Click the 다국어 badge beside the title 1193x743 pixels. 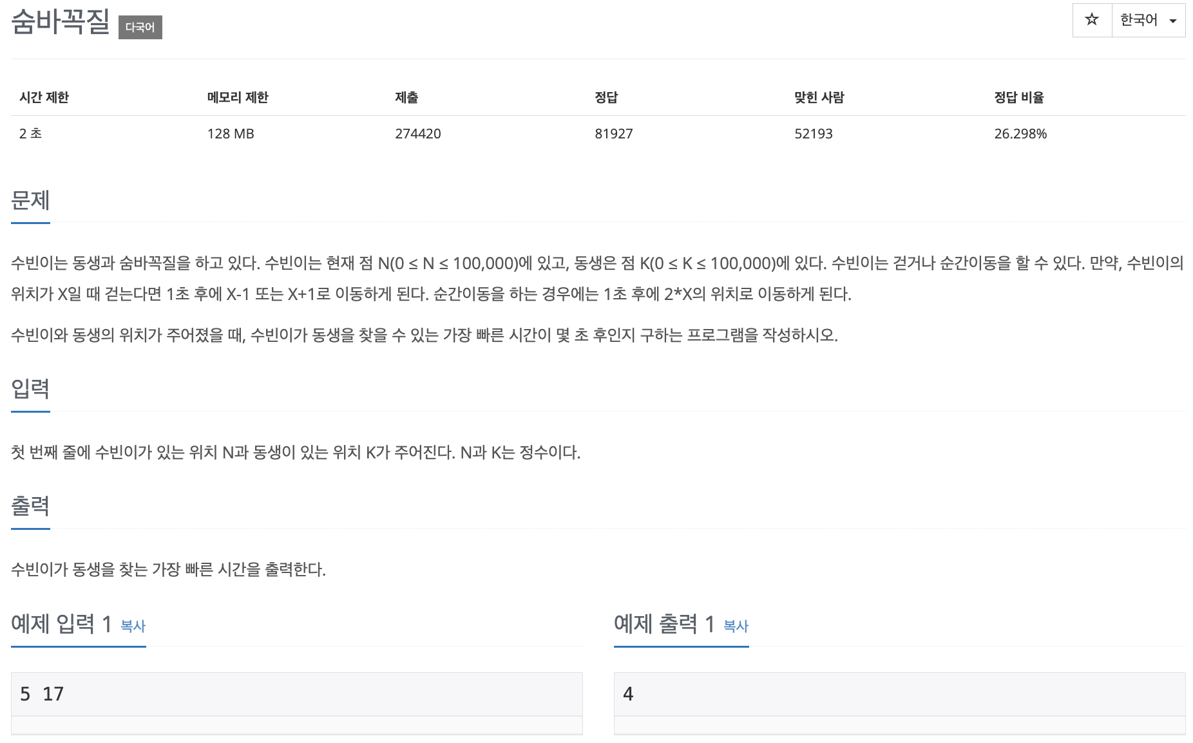pos(140,27)
